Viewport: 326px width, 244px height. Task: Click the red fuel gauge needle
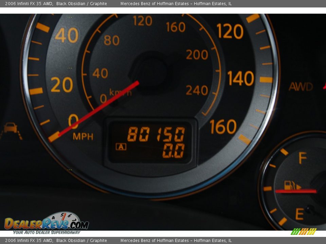(x=296, y=191)
